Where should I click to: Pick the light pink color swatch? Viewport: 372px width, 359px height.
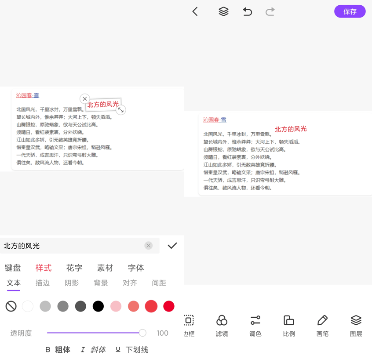coord(116,306)
